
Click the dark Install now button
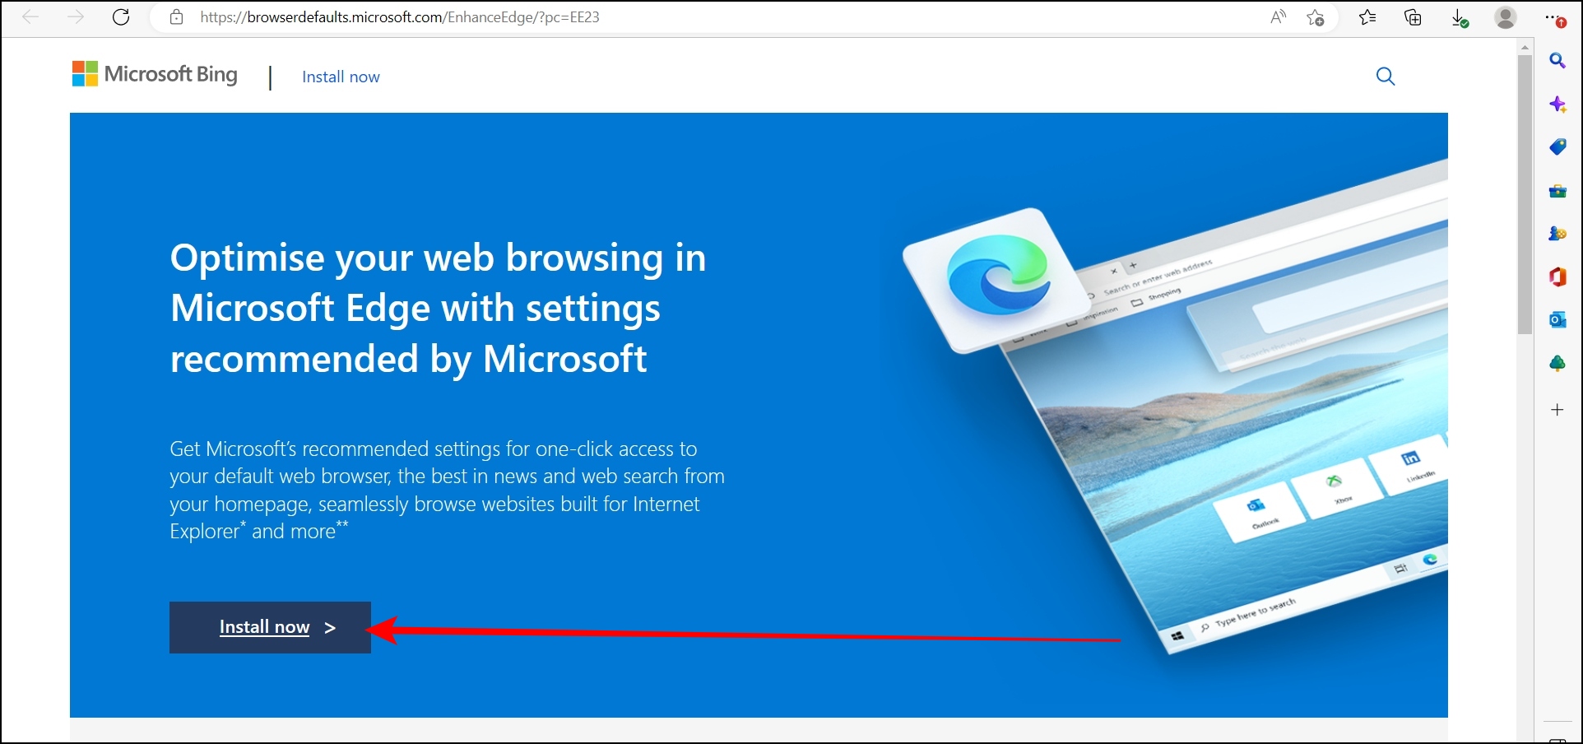[x=270, y=627]
